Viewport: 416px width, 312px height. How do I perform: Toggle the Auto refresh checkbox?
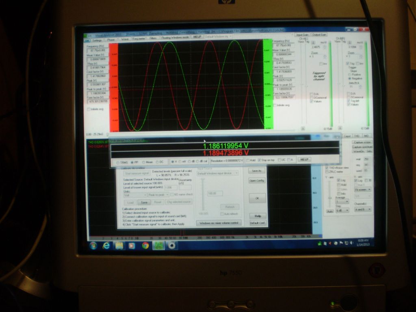222,214
